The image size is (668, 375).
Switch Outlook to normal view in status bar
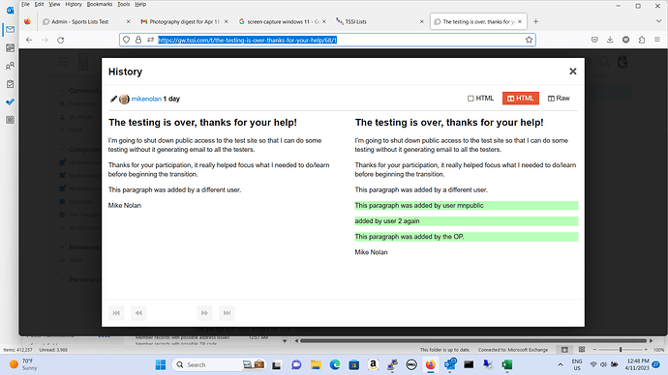click(564, 350)
